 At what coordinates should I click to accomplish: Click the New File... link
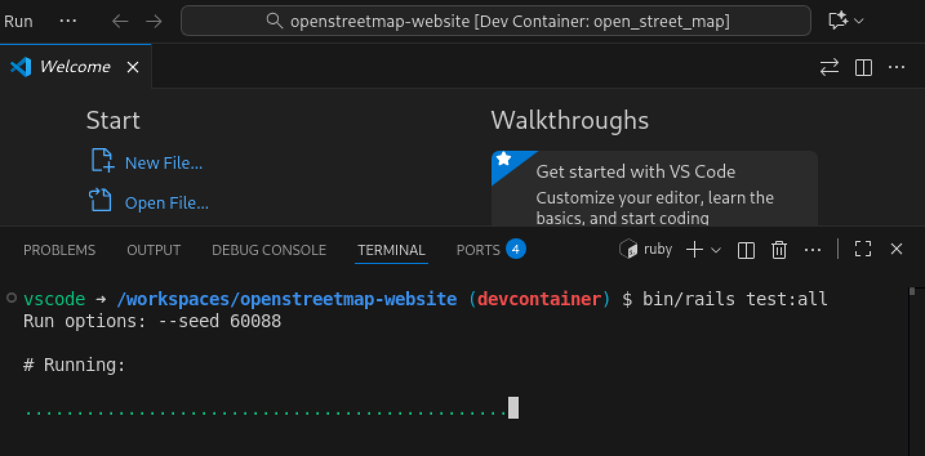[163, 163]
